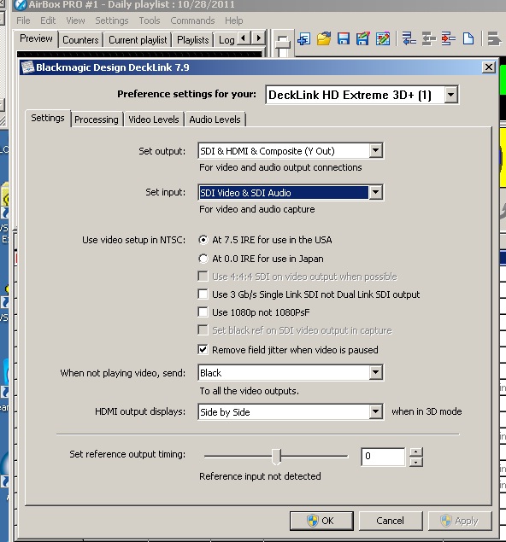
Task: Click the reference output timing slider thumb
Action: [276, 457]
